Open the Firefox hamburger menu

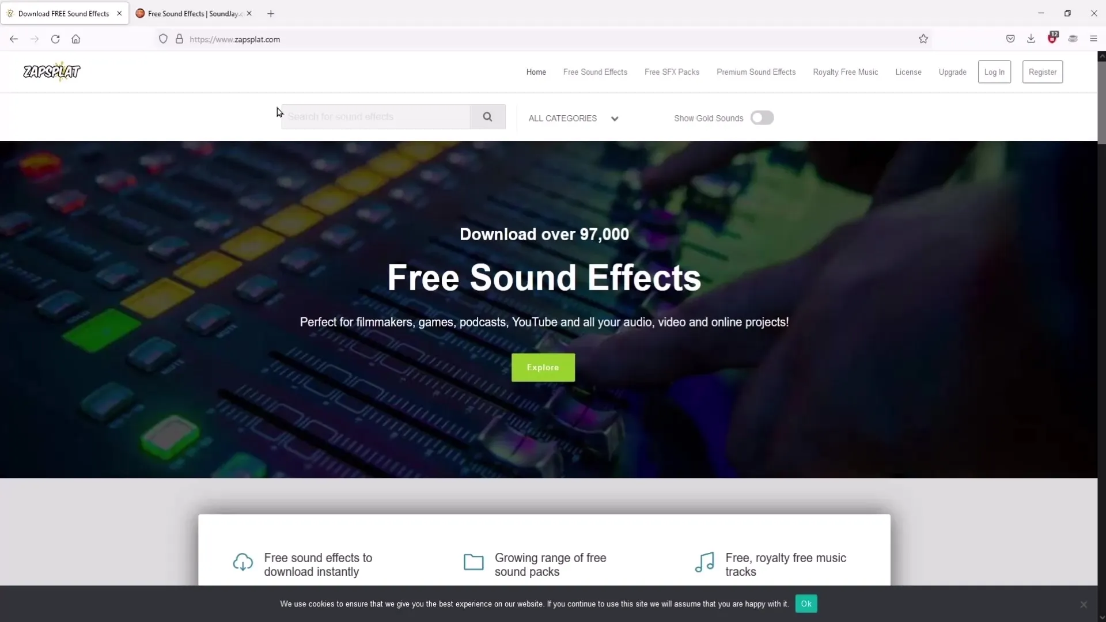pyautogui.click(x=1093, y=39)
